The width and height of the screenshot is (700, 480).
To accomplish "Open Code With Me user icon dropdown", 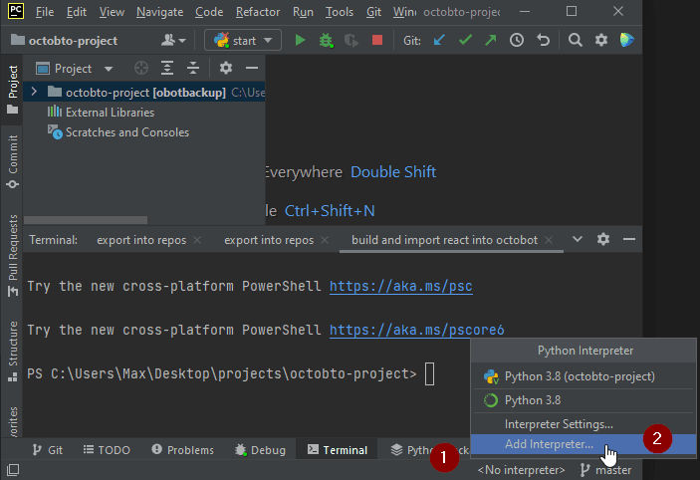I will pyautogui.click(x=173, y=41).
